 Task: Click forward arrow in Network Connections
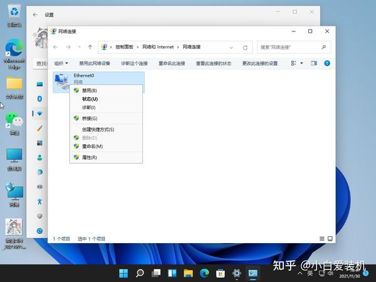point(68,47)
